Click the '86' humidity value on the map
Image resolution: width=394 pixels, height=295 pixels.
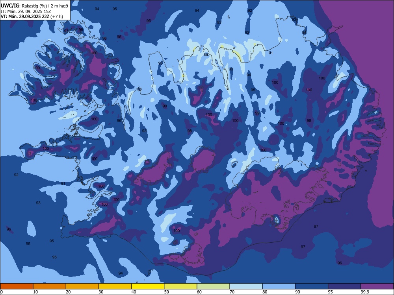pyautogui.click(x=206, y=54)
